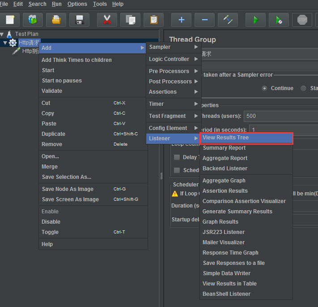Click Save Node As Image
The image size is (318, 307).
[93, 189]
